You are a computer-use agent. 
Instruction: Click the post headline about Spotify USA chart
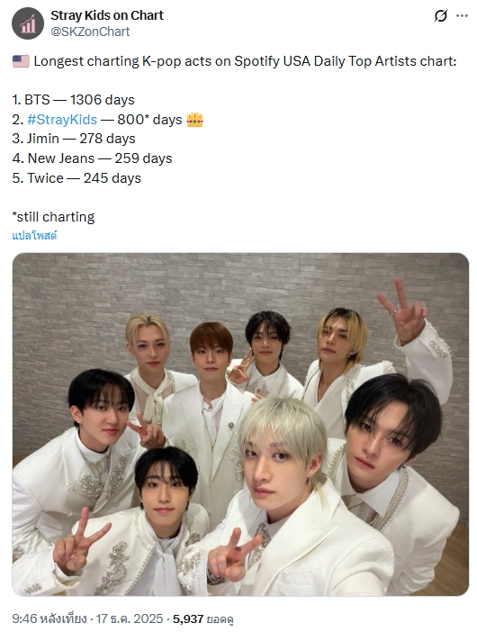(x=245, y=61)
